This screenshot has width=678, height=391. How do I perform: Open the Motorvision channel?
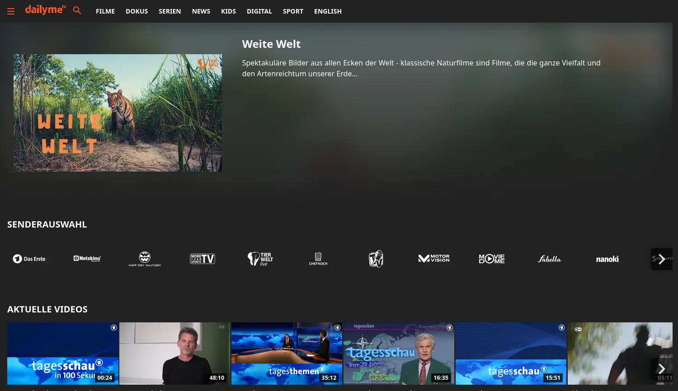click(x=434, y=259)
